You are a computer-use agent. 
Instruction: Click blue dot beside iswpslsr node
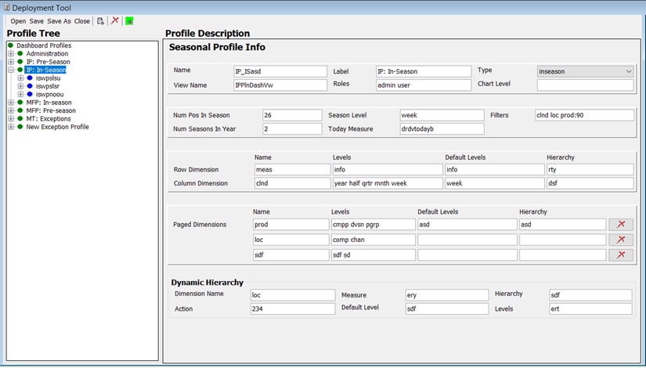(30, 86)
